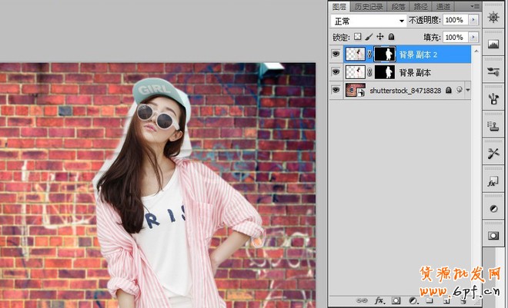Click the fx layer style button
508x308 pixels.
379,300
